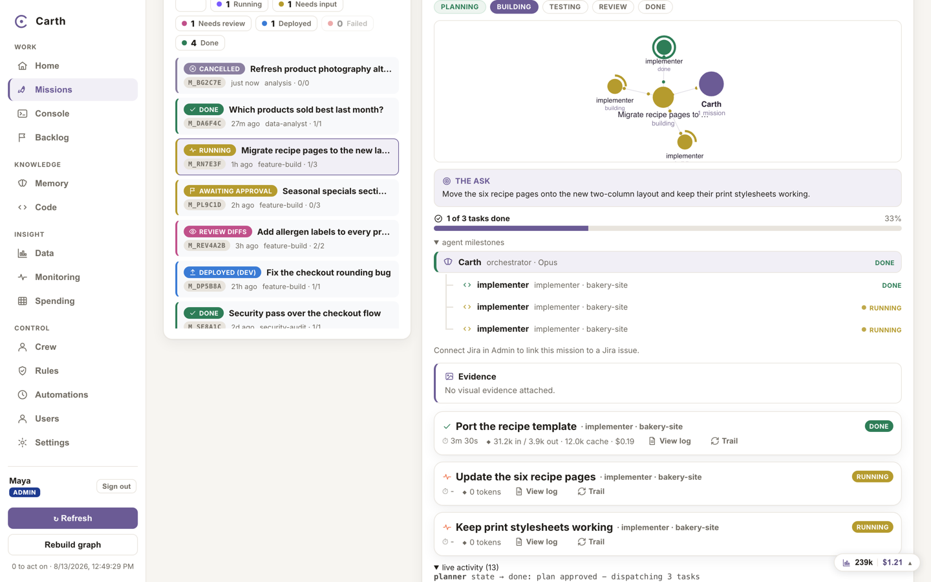Open Fix the checkout rounding bug mission
This screenshot has height=582, width=931.
(x=287, y=279)
